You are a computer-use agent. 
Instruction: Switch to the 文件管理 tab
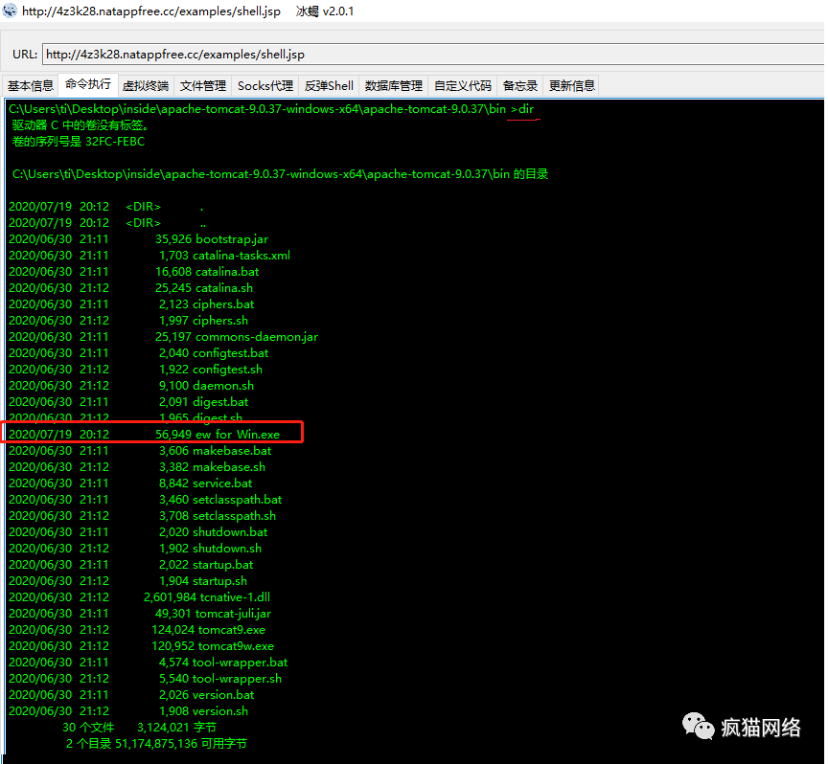point(203,86)
